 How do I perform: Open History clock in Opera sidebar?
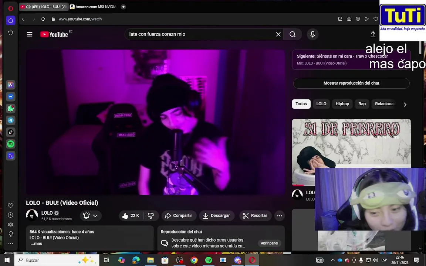coord(11,215)
